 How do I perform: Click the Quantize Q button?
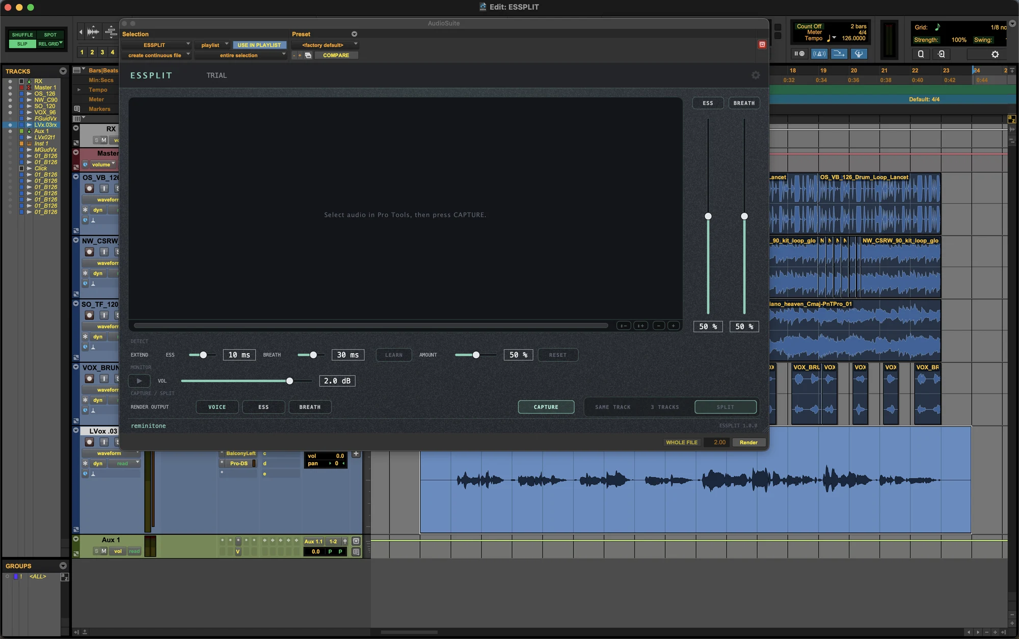(x=921, y=54)
